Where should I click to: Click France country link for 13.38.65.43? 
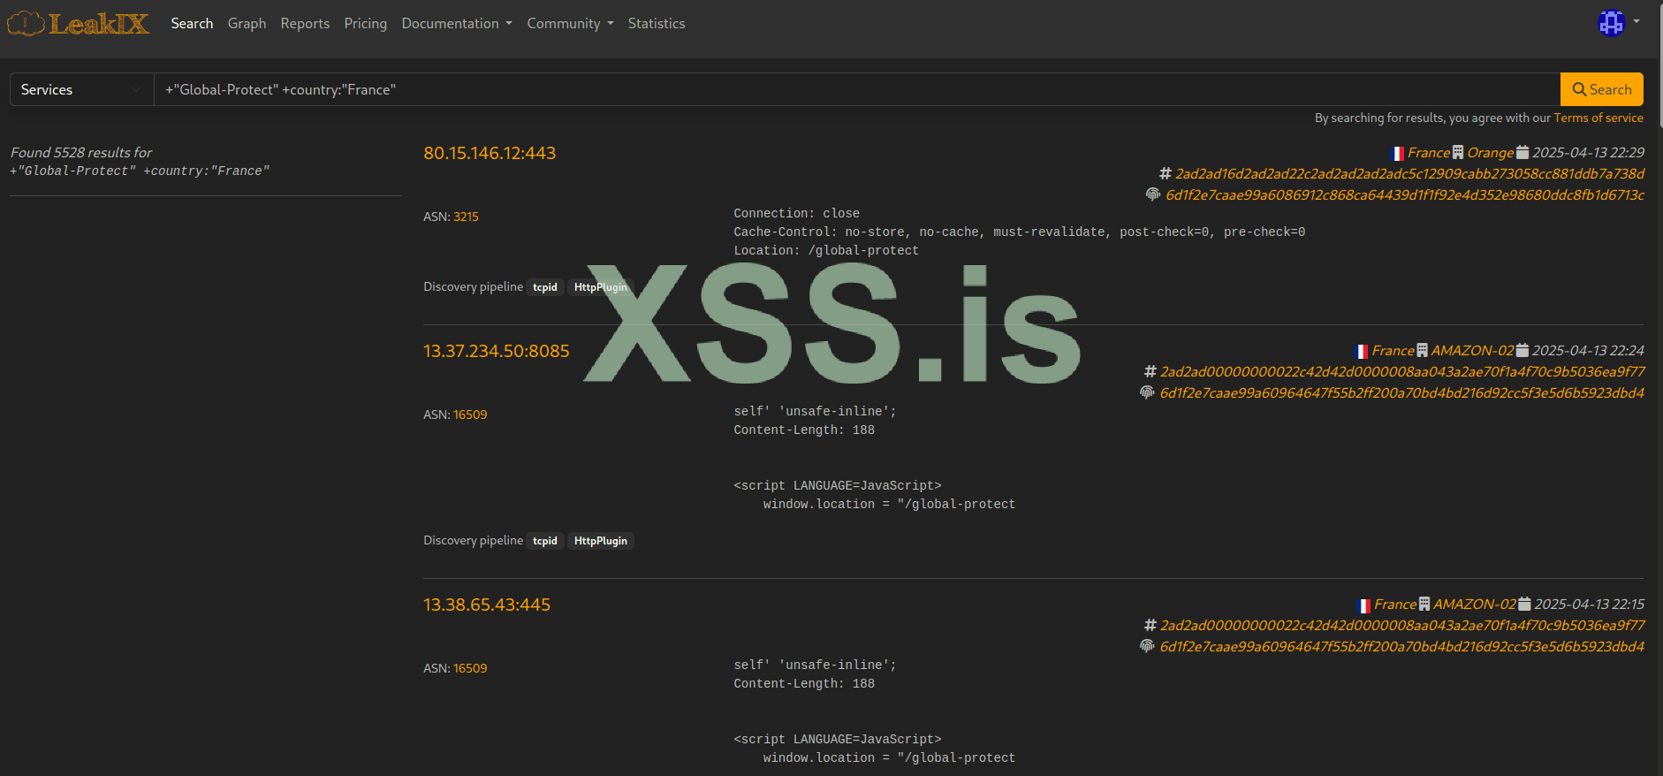coord(1395,604)
